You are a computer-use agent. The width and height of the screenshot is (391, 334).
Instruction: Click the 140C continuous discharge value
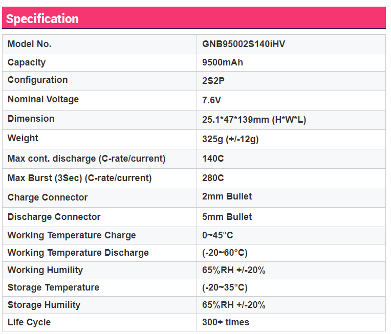(x=213, y=159)
